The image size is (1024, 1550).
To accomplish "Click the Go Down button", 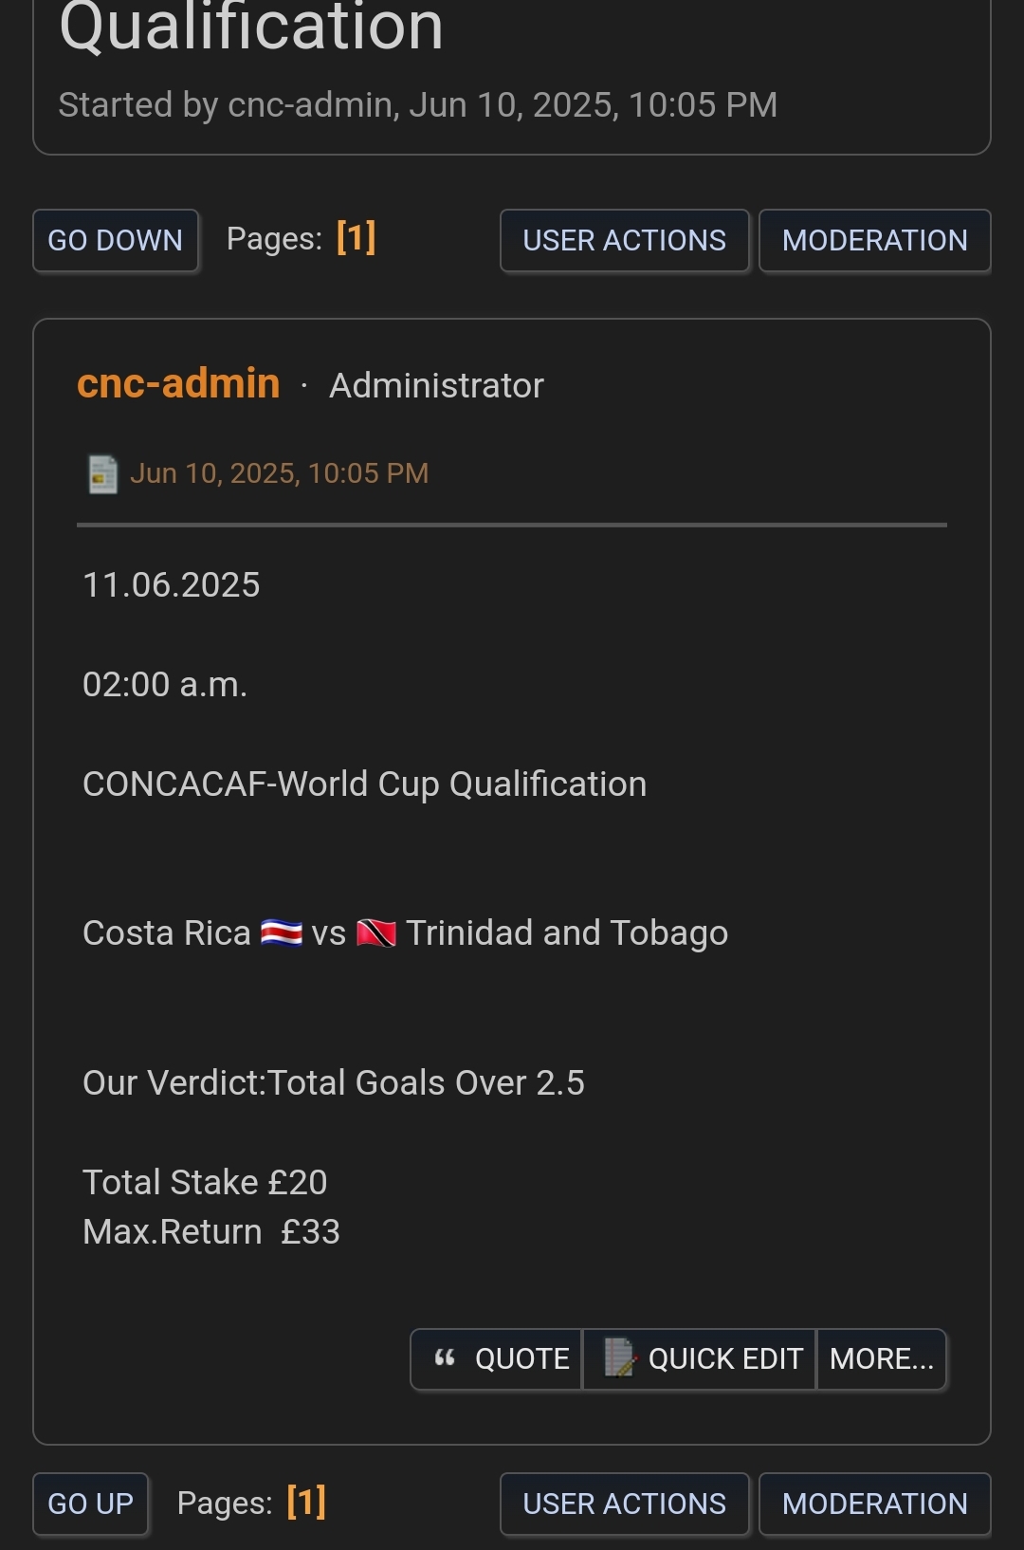I will click(116, 241).
